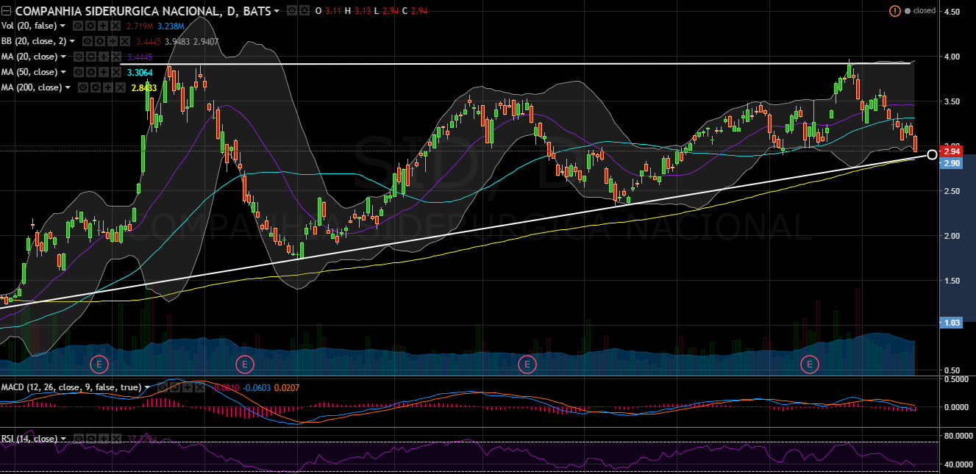Remove the MA 50 indicator
The image size is (976, 474).
[x=117, y=72]
